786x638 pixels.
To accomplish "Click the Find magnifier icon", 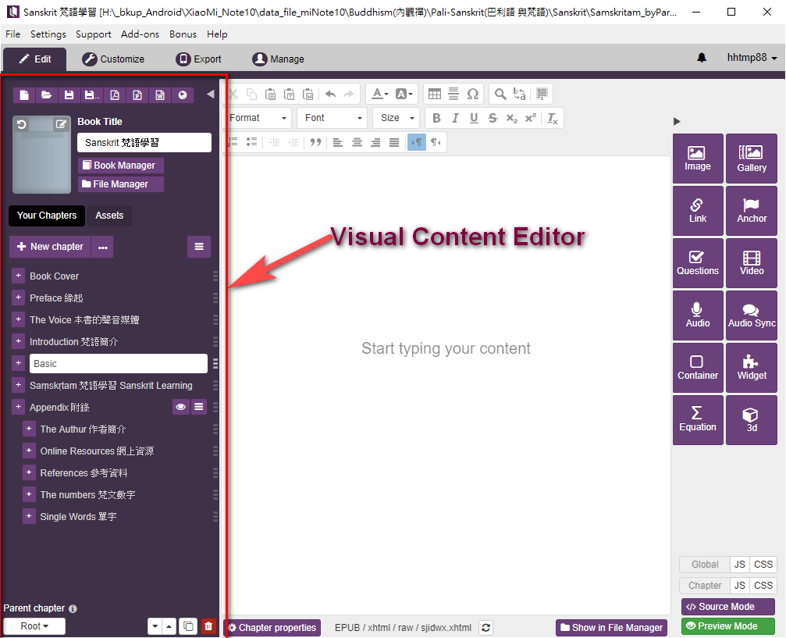I will (x=500, y=94).
